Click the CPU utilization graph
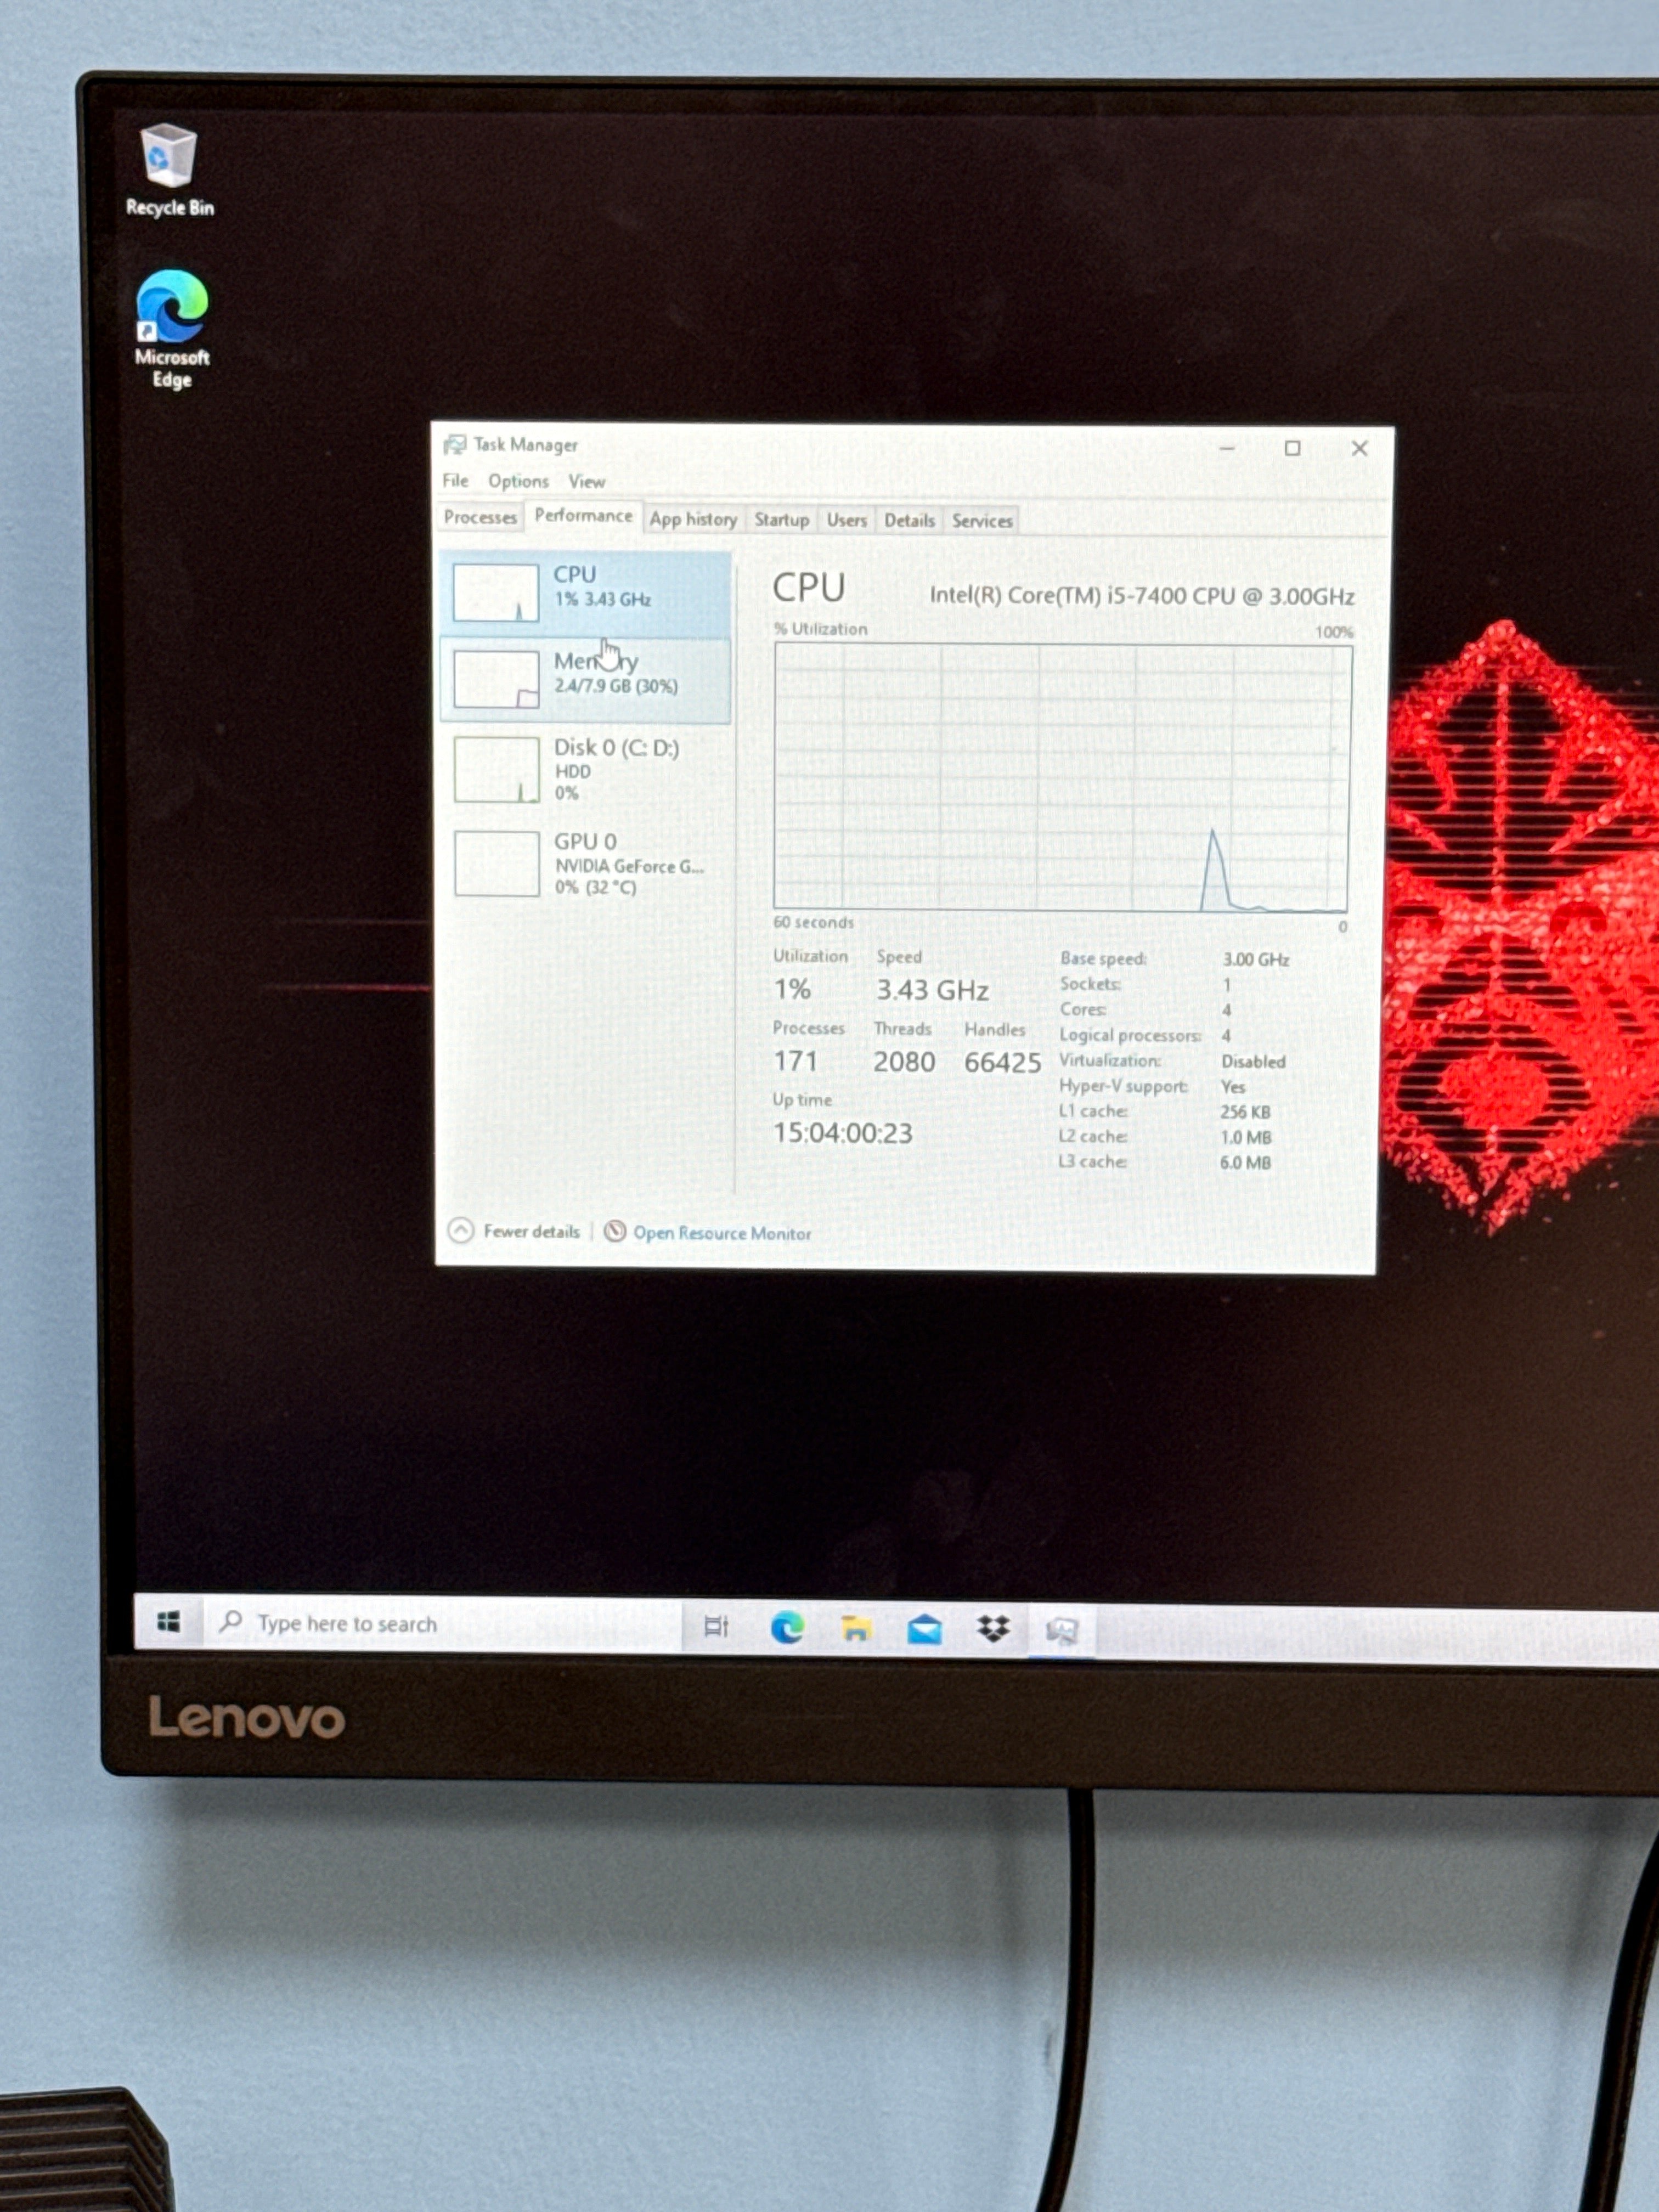 click(1062, 778)
